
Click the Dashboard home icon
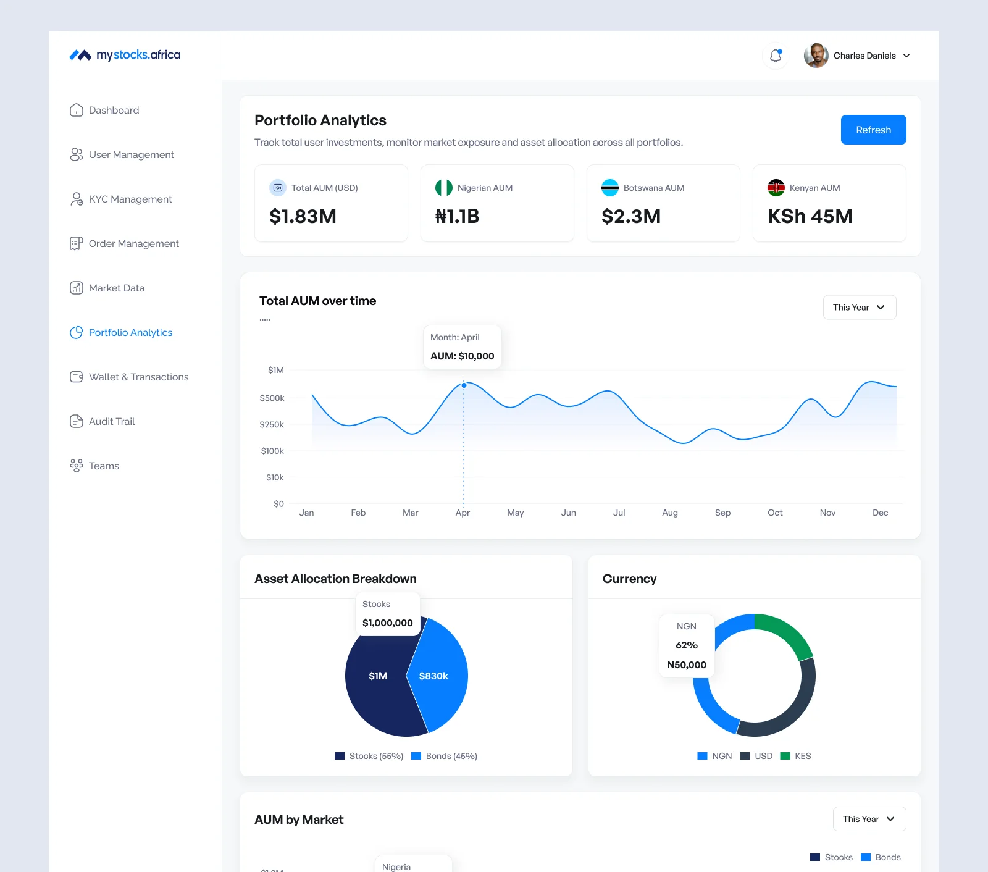tap(77, 110)
